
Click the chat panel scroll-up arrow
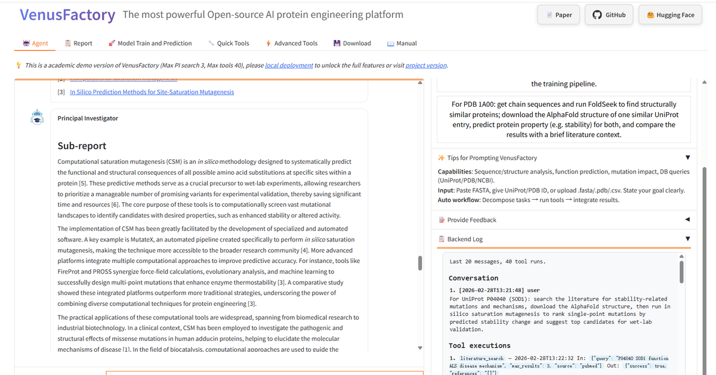tap(419, 83)
